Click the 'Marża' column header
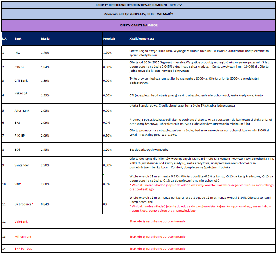 coord(45,39)
